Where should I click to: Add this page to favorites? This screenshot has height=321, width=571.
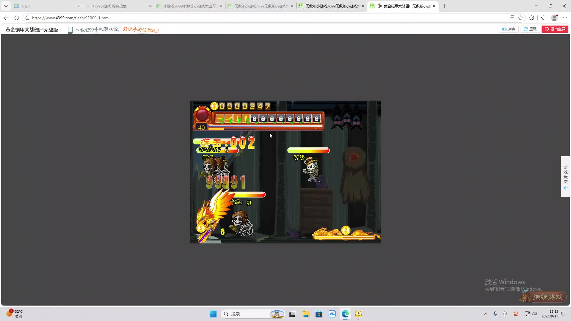521,18
